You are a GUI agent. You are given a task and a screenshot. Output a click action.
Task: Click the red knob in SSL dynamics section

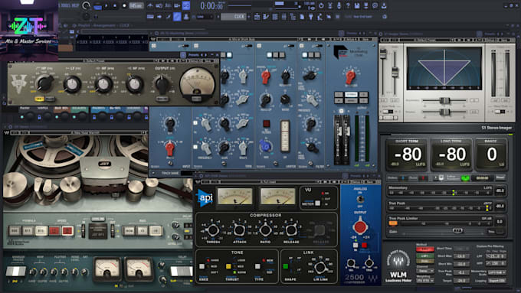[265, 77]
